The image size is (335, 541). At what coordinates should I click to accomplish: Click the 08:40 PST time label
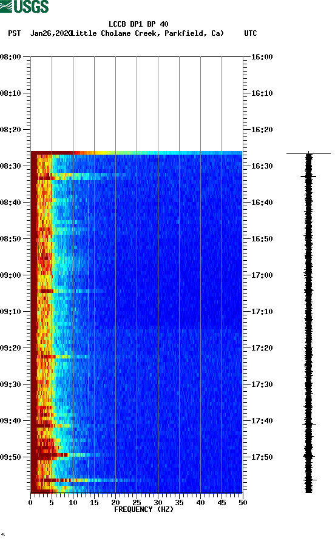coord(11,202)
